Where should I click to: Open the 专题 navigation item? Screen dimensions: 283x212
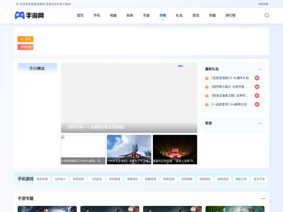(212, 15)
